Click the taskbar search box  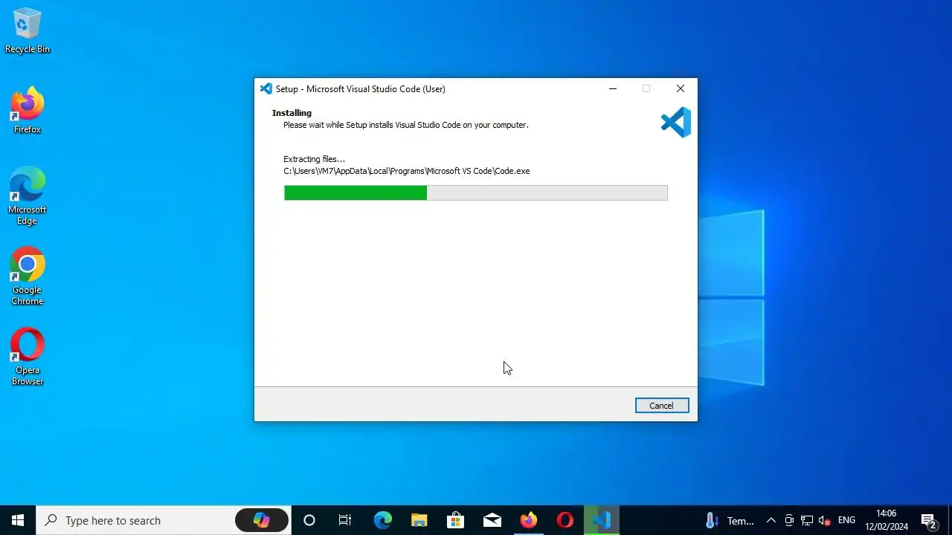[x=164, y=520]
